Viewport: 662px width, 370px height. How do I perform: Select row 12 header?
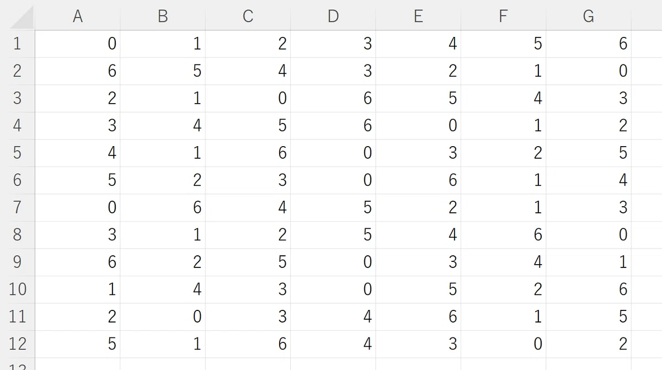click(17, 344)
